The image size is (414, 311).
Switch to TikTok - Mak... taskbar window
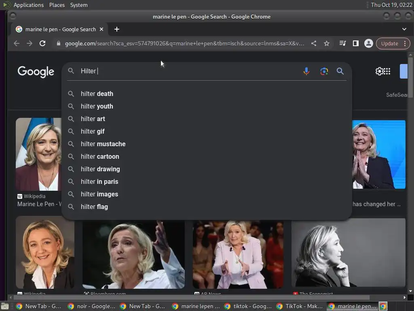(x=300, y=306)
